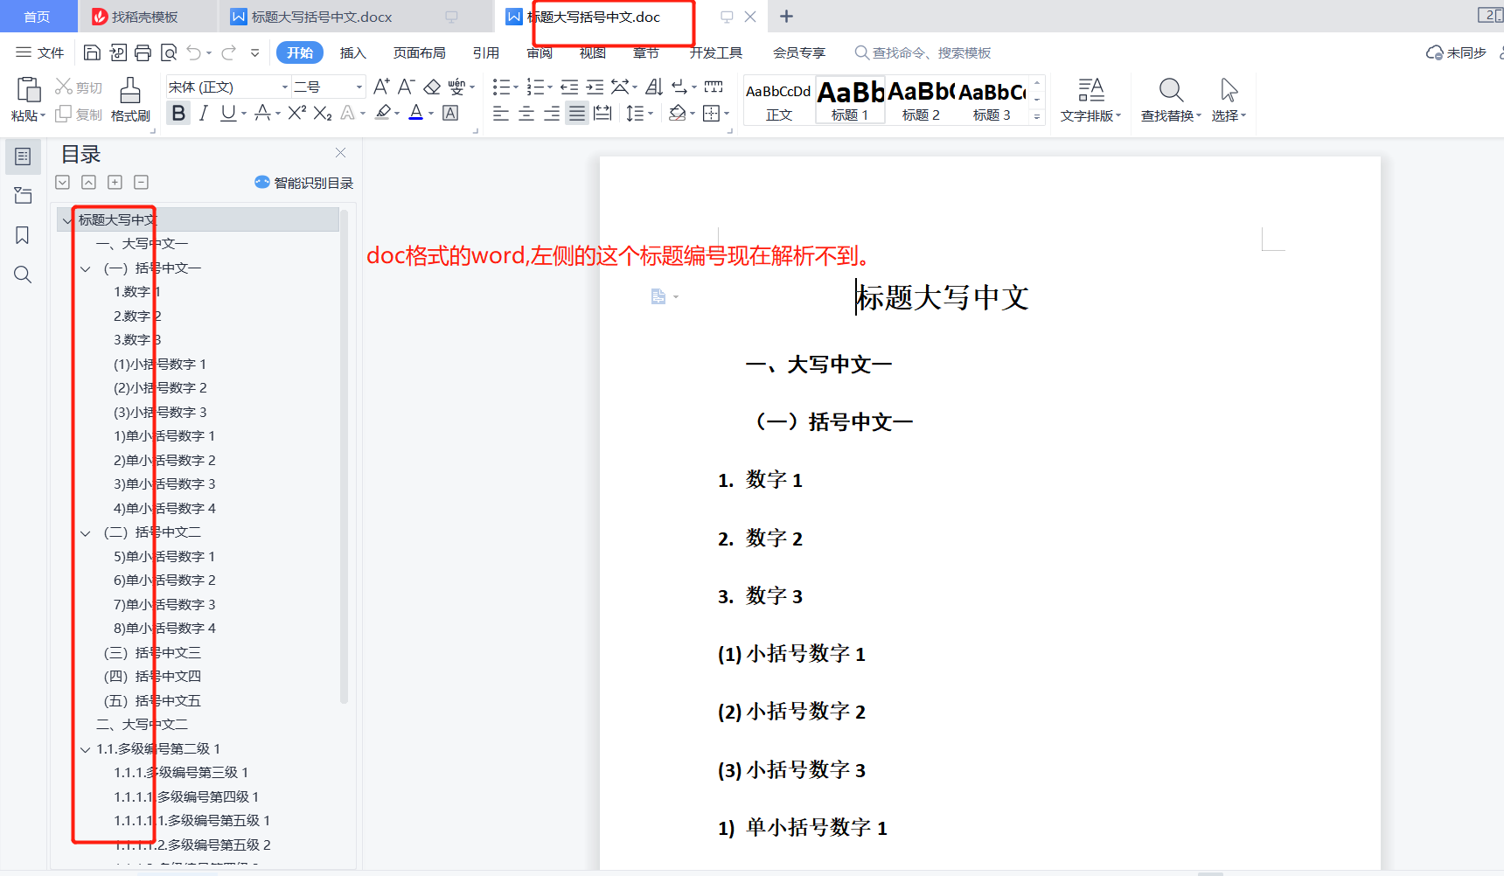Align text right icon
Viewport: 1504px width, 876px height.
coord(552,113)
